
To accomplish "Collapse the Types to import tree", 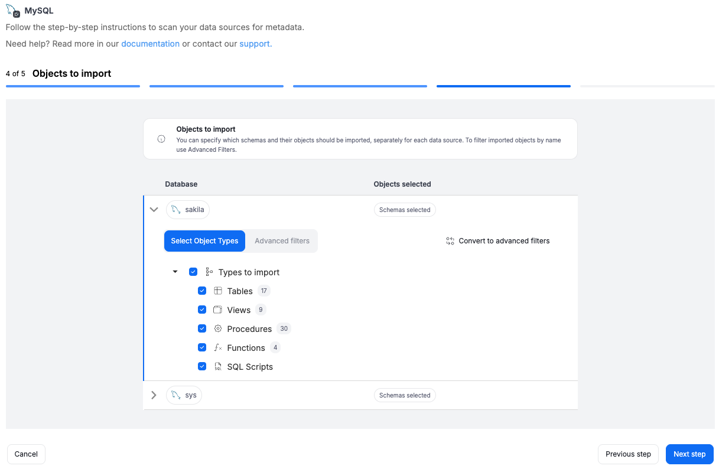I will pyautogui.click(x=175, y=272).
